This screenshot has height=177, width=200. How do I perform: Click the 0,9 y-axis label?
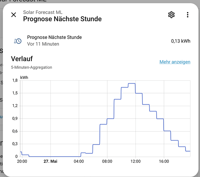[x=15, y=118]
